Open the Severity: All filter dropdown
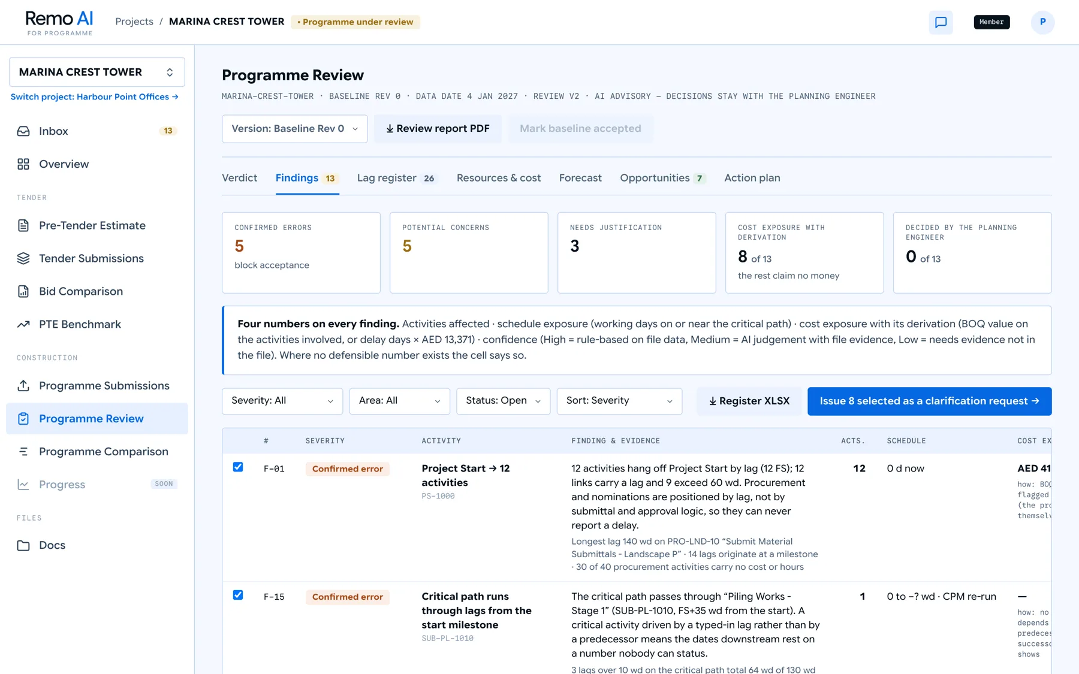The width and height of the screenshot is (1079, 674). point(282,401)
